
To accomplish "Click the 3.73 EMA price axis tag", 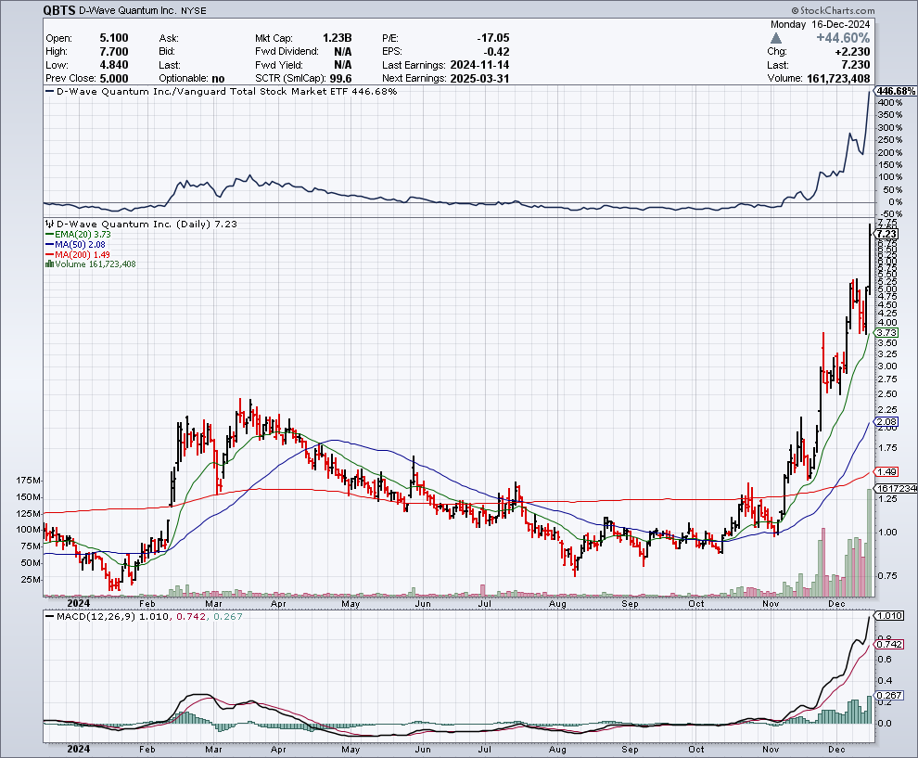I will click(887, 332).
